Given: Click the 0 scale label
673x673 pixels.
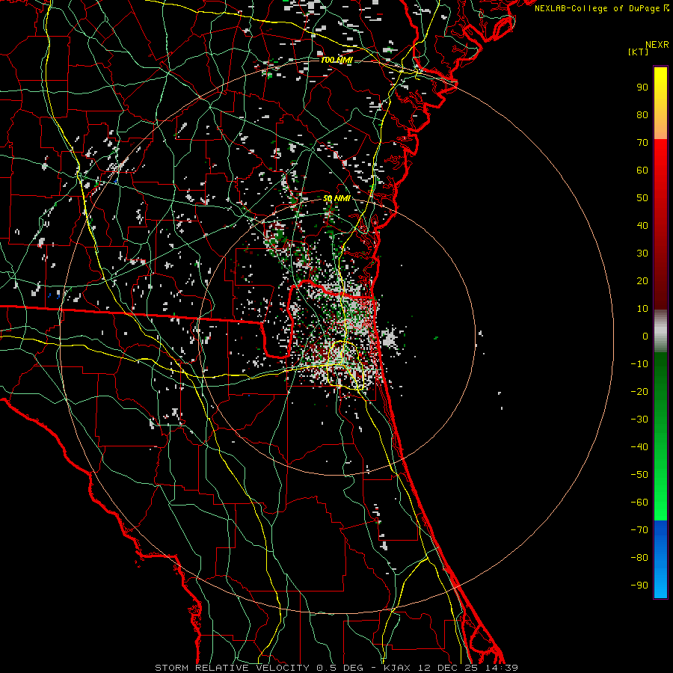Looking at the screenshot, I should click(645, 336).
